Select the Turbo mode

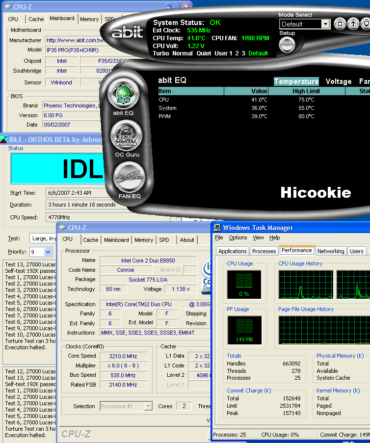(x=161, y=53)
